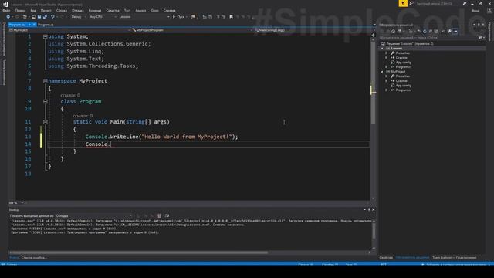Open the Проект menu
Image resolution: width=494 pixels, height=278 pixels.
pyautogui.click(x=46, y=10)
